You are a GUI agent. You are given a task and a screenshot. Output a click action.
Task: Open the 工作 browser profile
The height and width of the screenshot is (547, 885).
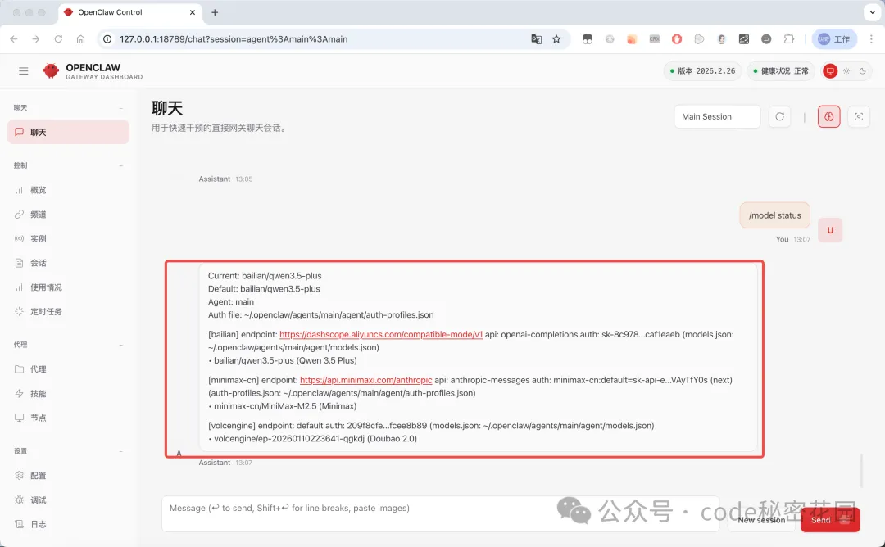(x=834, y=39)
